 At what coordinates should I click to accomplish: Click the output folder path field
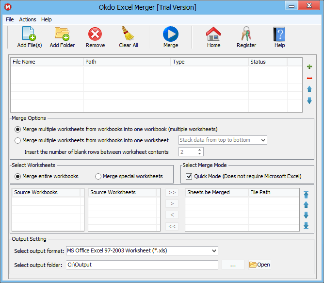[x=142, y=265]
